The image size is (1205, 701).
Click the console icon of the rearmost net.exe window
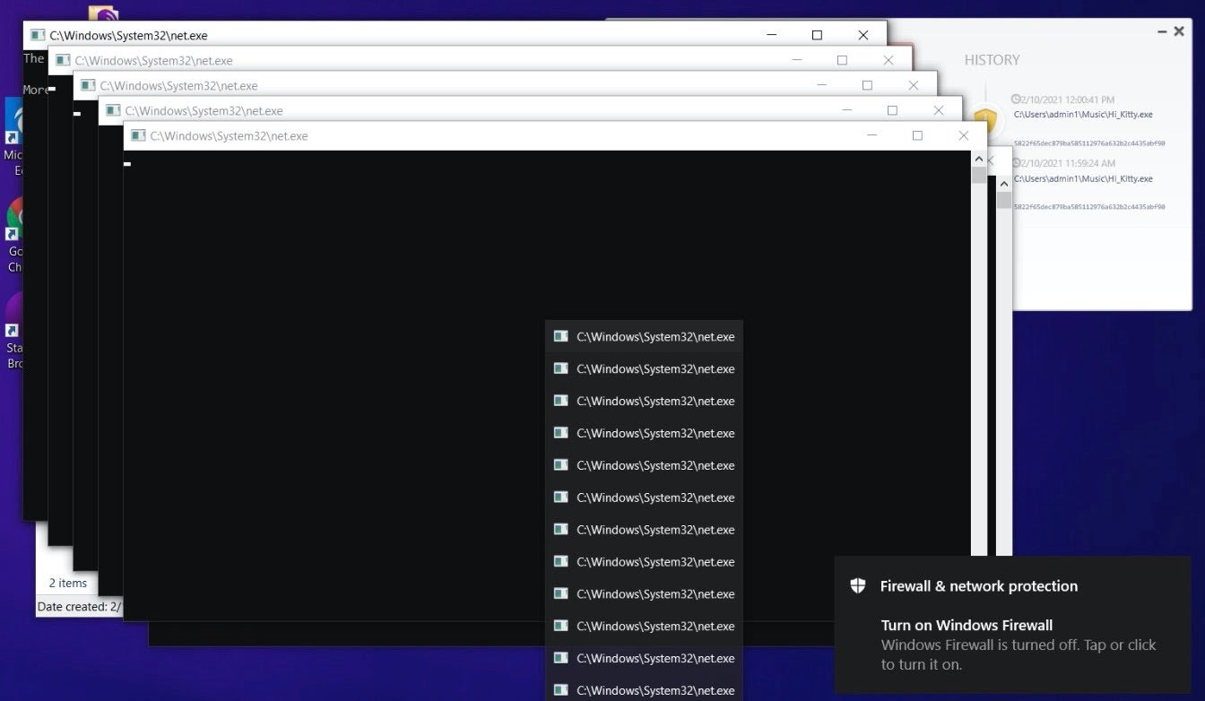(x=38, y=35)
